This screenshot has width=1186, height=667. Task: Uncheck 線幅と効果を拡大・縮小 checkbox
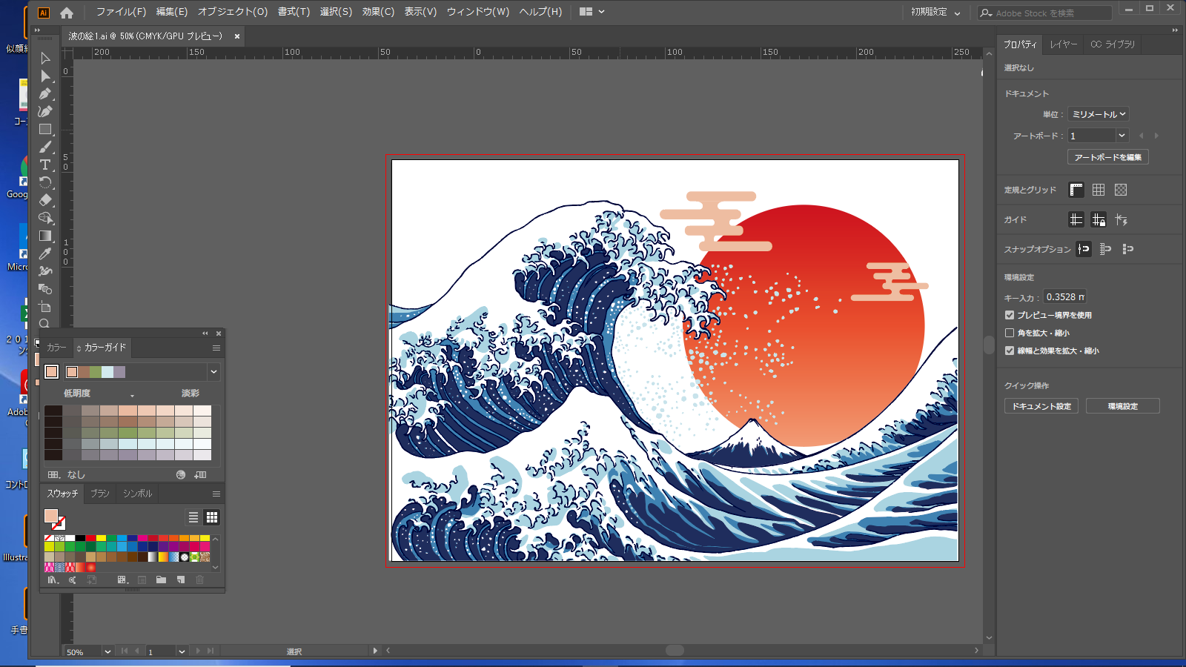coord(1010,351)
